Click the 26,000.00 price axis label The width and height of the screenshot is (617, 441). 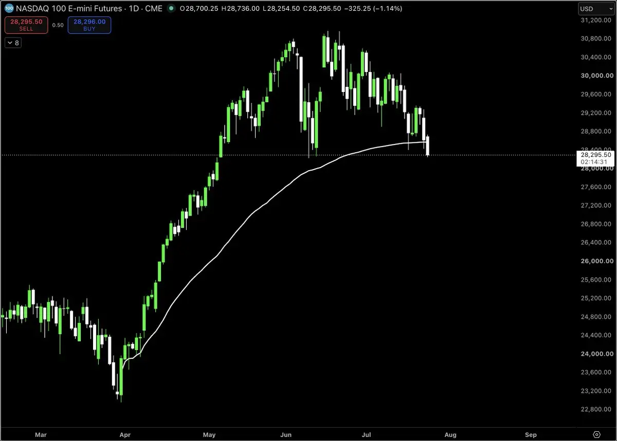(x=597, y=261)
